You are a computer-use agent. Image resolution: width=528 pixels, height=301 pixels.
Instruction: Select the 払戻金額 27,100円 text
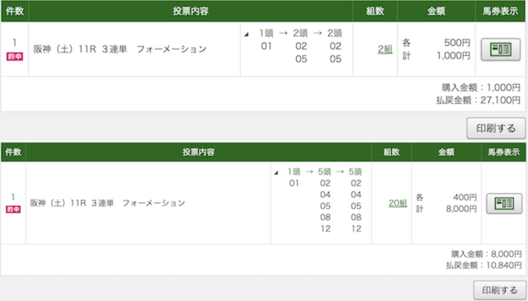click(478, 101)
